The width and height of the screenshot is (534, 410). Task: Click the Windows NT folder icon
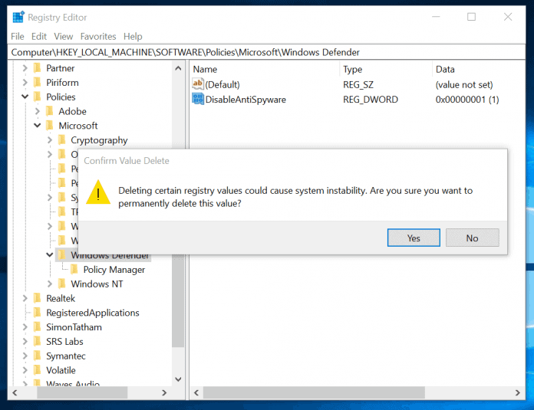(61, 284)
